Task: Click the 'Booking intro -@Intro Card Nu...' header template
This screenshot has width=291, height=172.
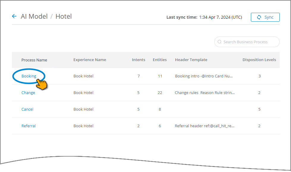Action: click(x=204, y=76)
